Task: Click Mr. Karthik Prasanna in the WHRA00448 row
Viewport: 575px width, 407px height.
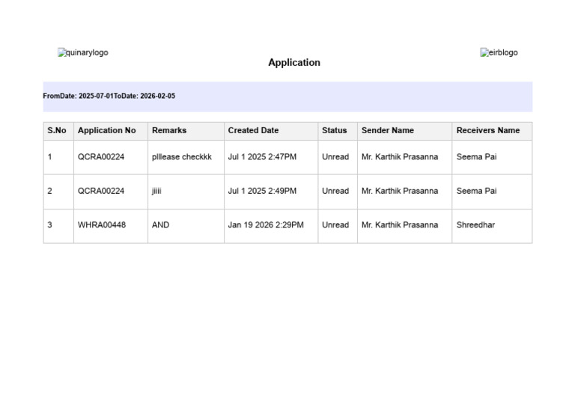Action: pyautogui.click(x=400, y=225)
